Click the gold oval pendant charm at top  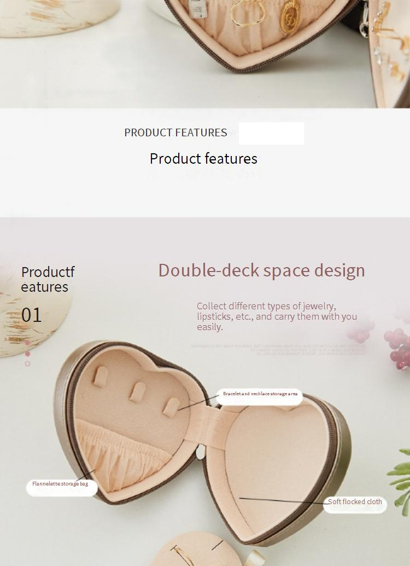(x=290, y=16)
